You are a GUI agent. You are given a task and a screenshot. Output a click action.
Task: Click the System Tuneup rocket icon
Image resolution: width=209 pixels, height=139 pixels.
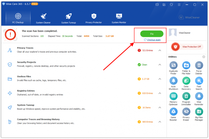click(10, 108)
